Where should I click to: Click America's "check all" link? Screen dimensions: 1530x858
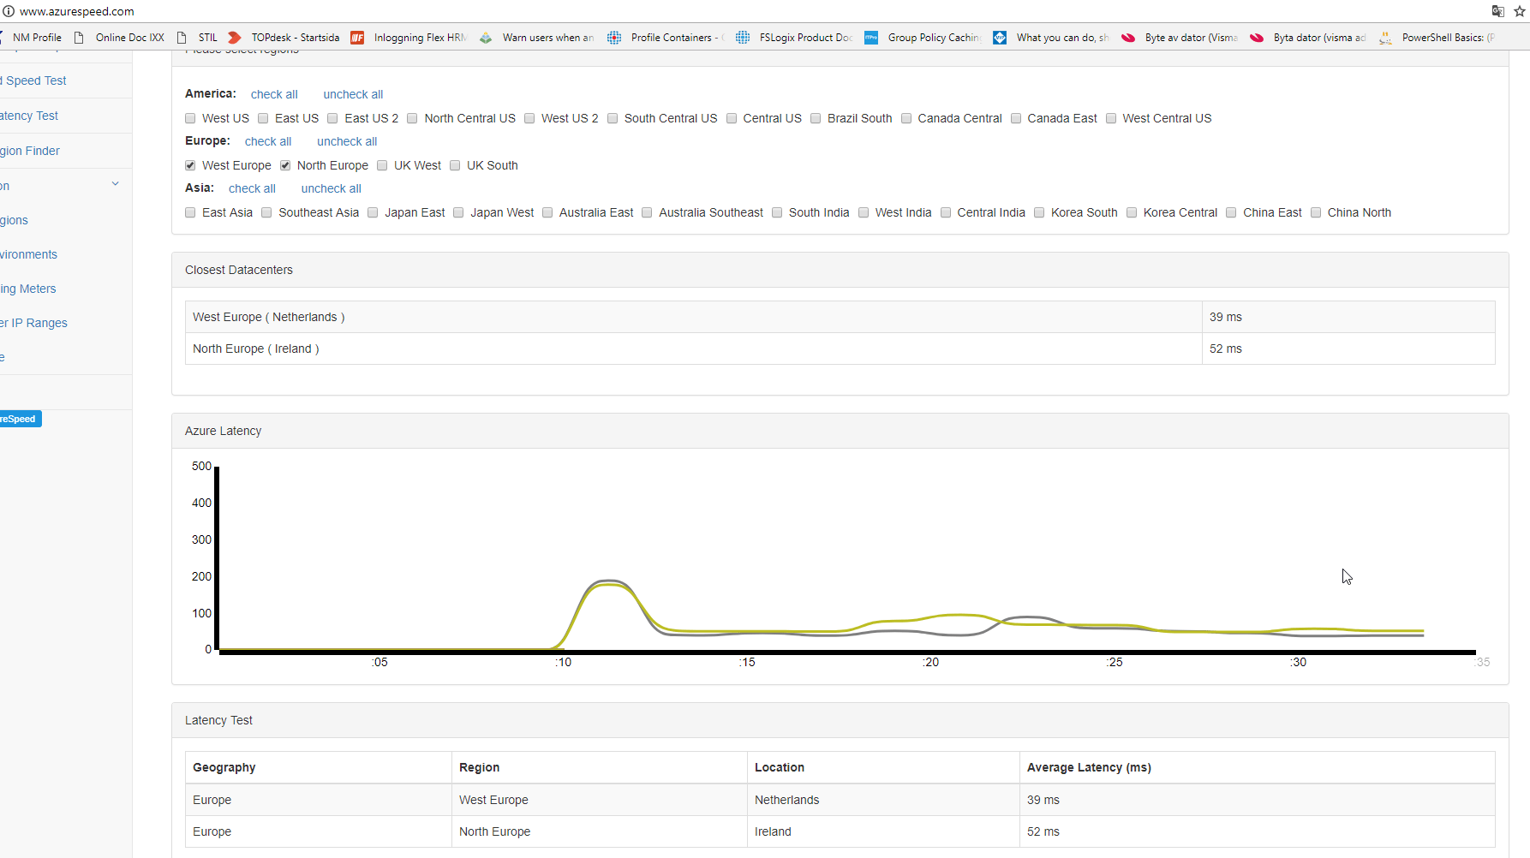(x=274, y=94)
